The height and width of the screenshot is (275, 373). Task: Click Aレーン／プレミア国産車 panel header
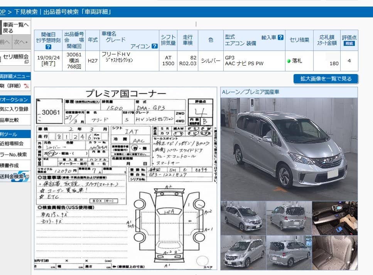(289, 92)
